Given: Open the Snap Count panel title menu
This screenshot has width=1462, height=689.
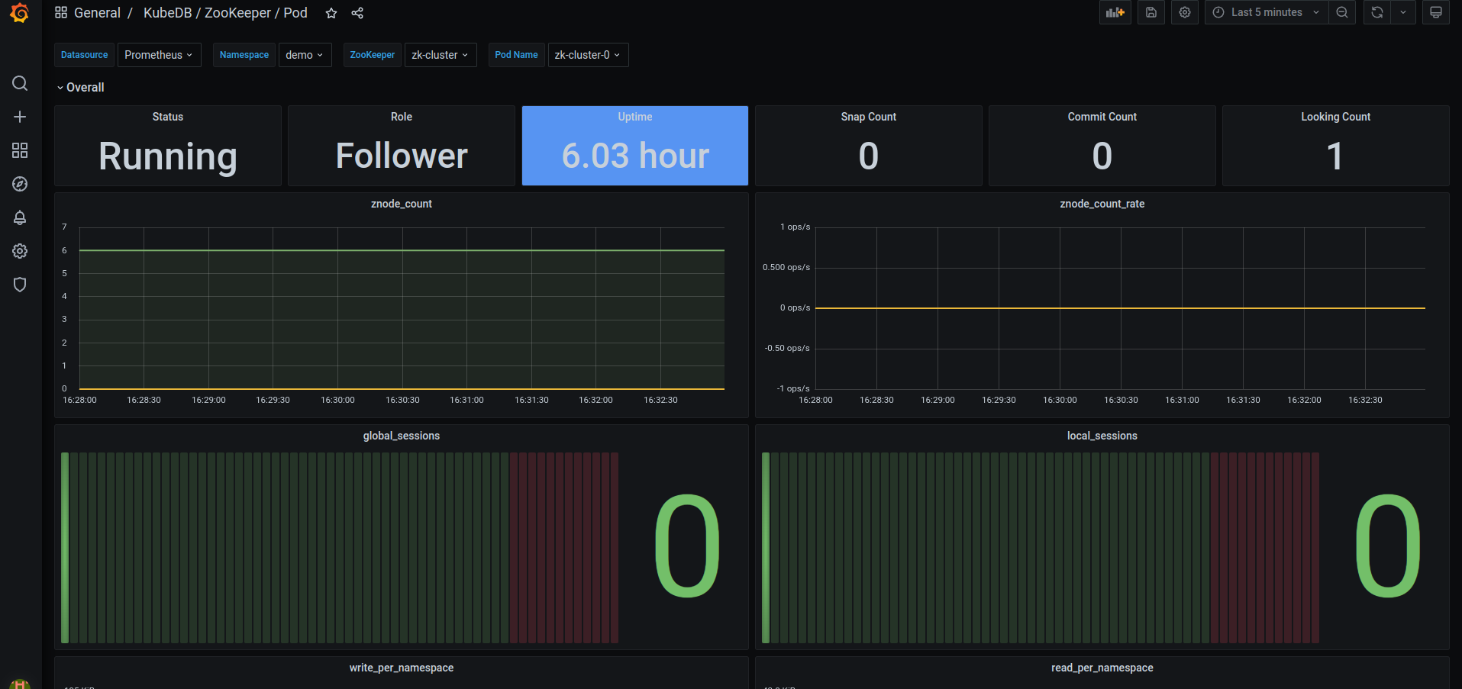Looking at the screenshot, I should pos(869,117).
